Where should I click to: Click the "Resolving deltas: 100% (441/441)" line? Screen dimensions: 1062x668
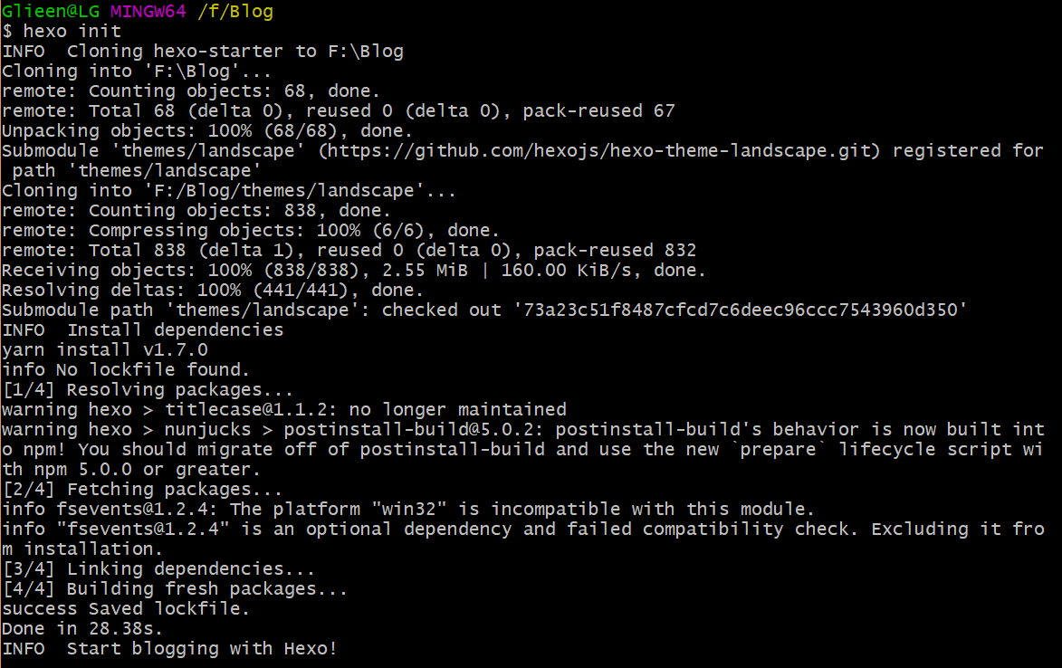point(213,291)
